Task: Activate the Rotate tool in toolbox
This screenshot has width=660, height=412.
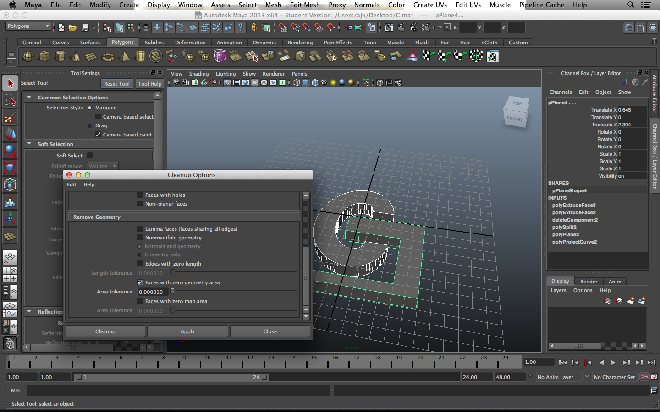Action: (x=10, y=151)
